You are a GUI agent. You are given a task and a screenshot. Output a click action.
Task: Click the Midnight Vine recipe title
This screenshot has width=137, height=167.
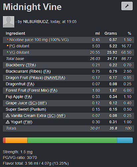(32, 7)
